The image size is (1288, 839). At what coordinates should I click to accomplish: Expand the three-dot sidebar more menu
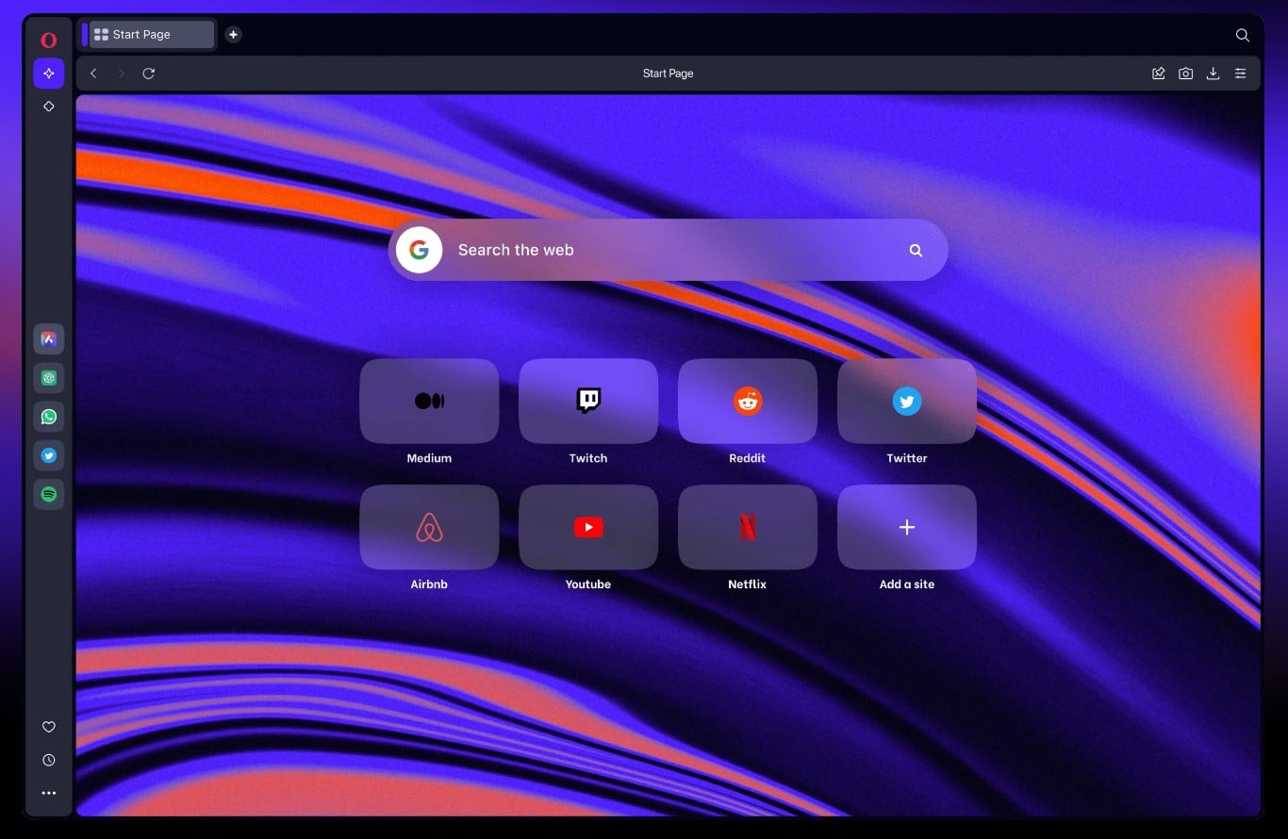(49, 794)
